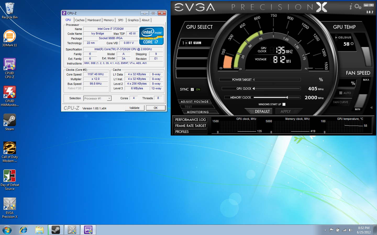Adjust the MEMORY CLOCK slider handle

click(287, 97)
